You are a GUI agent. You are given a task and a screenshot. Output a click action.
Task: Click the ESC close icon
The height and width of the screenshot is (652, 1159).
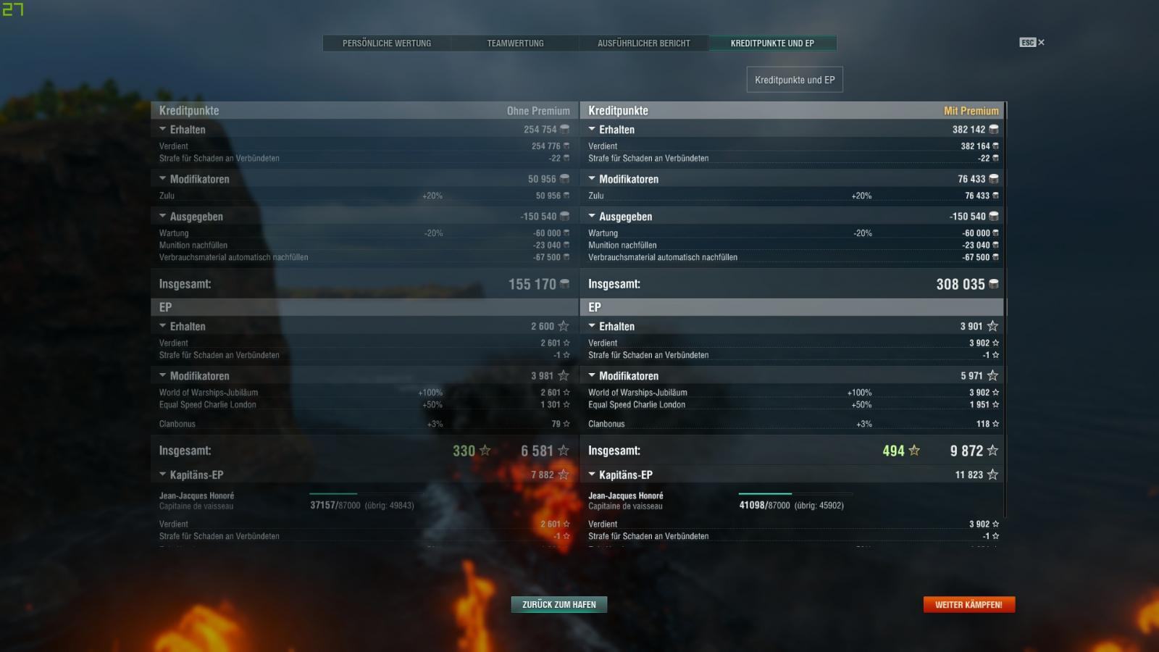tap(1032, 43)
